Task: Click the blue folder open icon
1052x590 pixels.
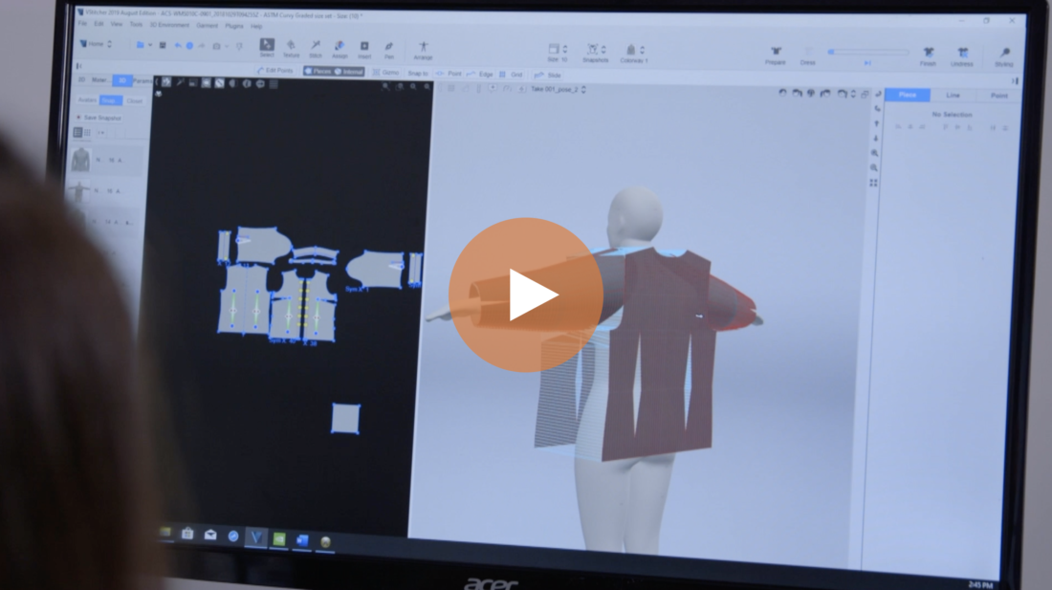Action: tap(141, 45)
